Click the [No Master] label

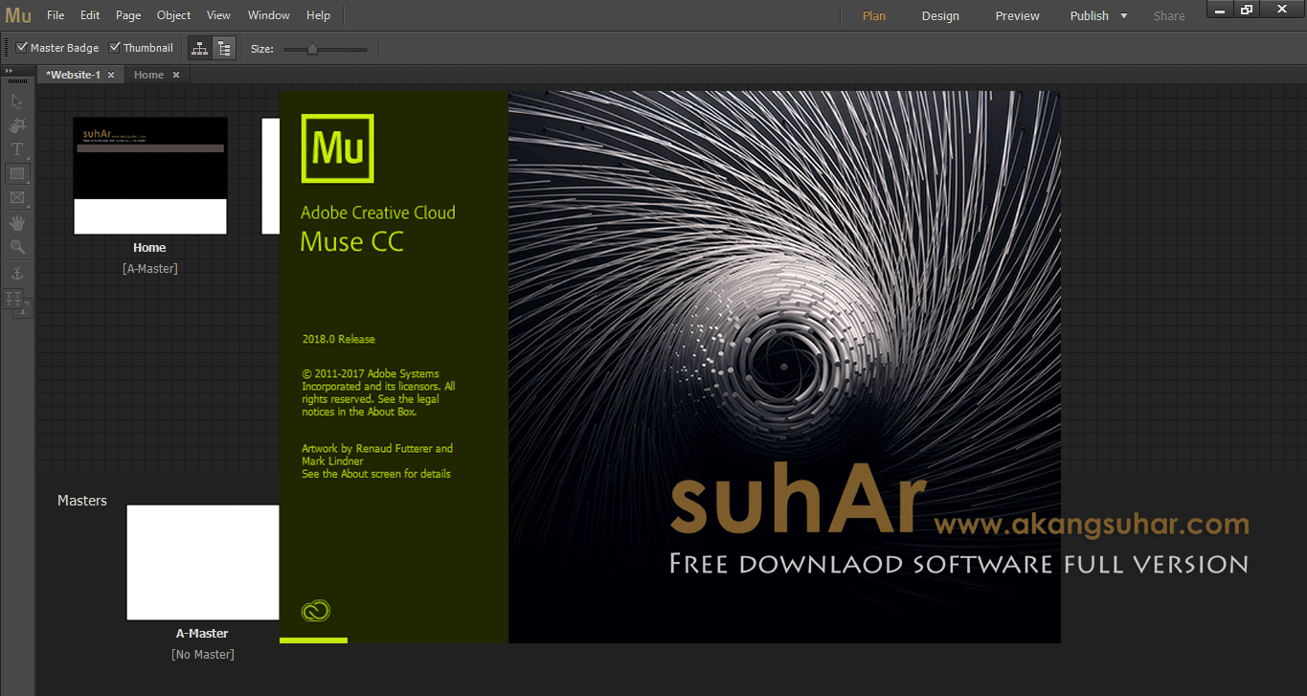[x=202, y=655]
